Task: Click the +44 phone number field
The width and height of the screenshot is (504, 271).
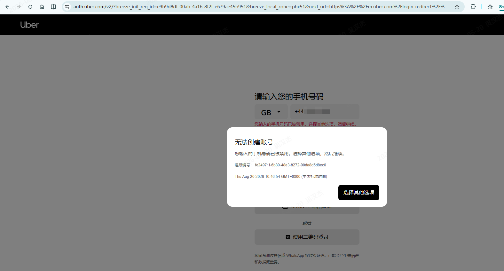Action: [325, 112]
